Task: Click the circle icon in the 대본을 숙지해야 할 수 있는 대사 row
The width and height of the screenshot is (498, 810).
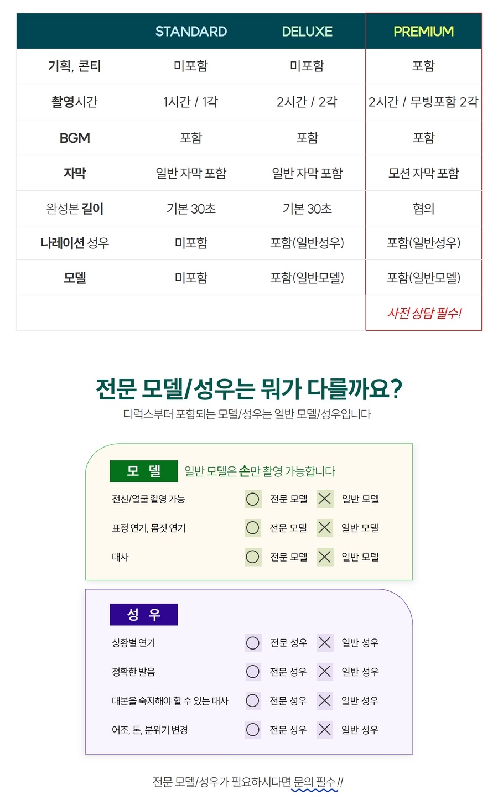Action: (x=253, y=701)
